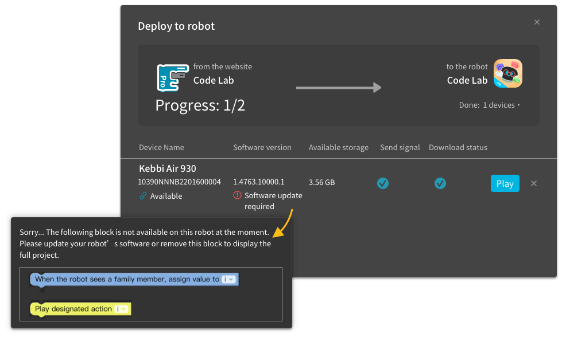Click the Download status checkmark icon
This screenshot has width=562, height=338.
click(440, 183)
